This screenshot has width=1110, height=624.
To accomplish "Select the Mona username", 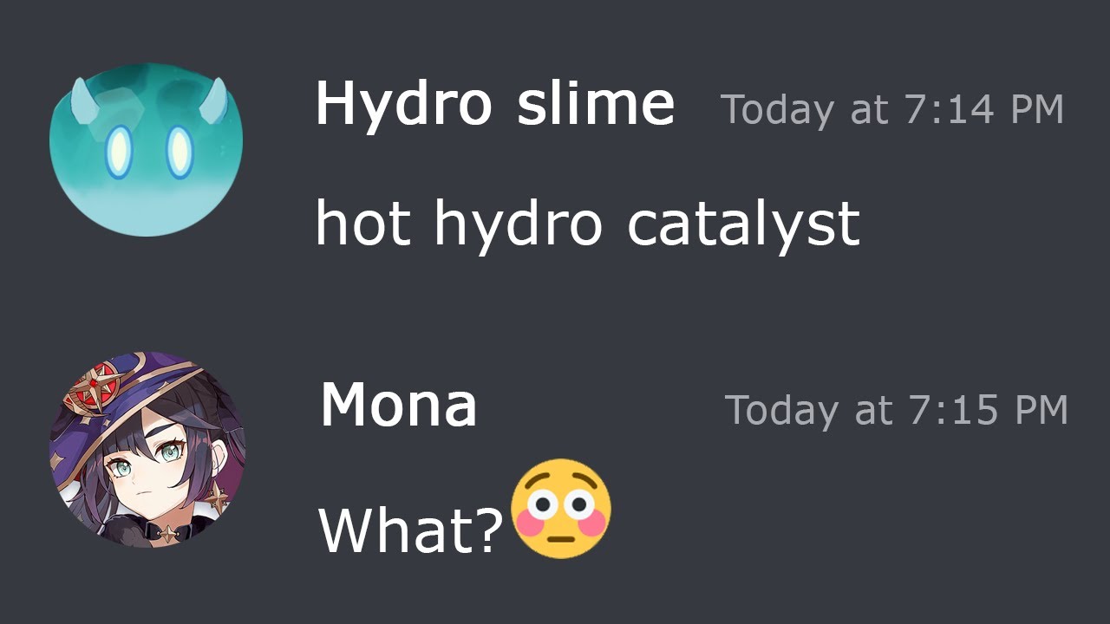I will pyautogui.click(x=398, y=405).
